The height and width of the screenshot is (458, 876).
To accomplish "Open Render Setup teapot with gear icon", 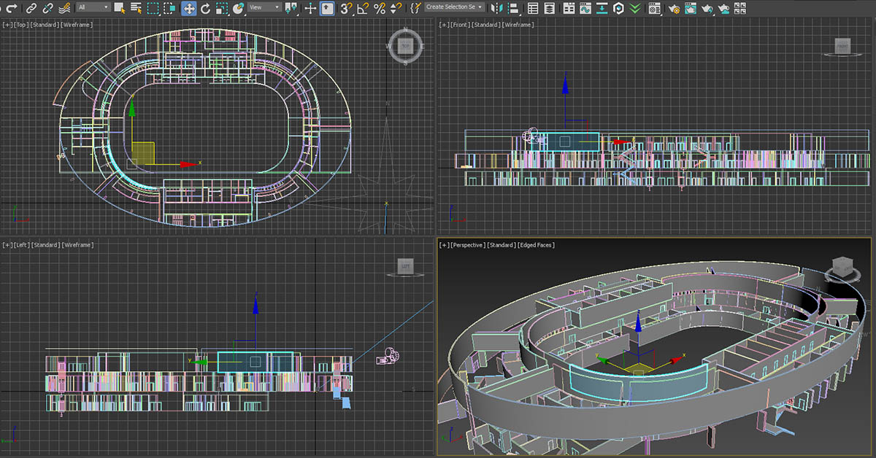I will 674,8.
